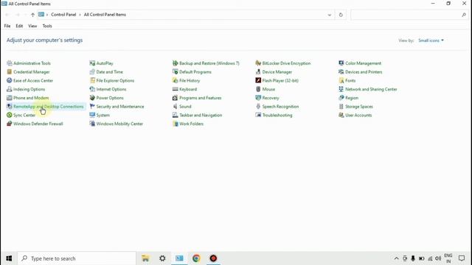This screenshot has height=265, width=472.
Task: Click the AutoPlay icon
Action: point(92,63)
